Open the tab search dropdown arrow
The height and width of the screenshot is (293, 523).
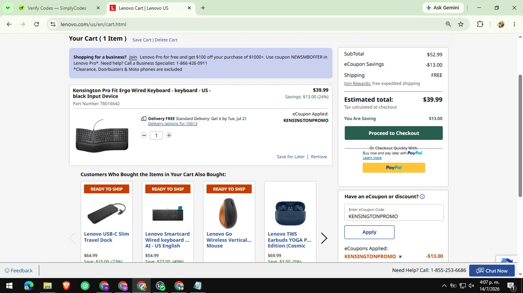[8, 8]
